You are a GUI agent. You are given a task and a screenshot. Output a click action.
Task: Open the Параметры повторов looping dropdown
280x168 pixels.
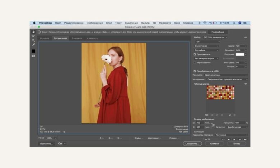pyautogui.click(x=231, y=135)
